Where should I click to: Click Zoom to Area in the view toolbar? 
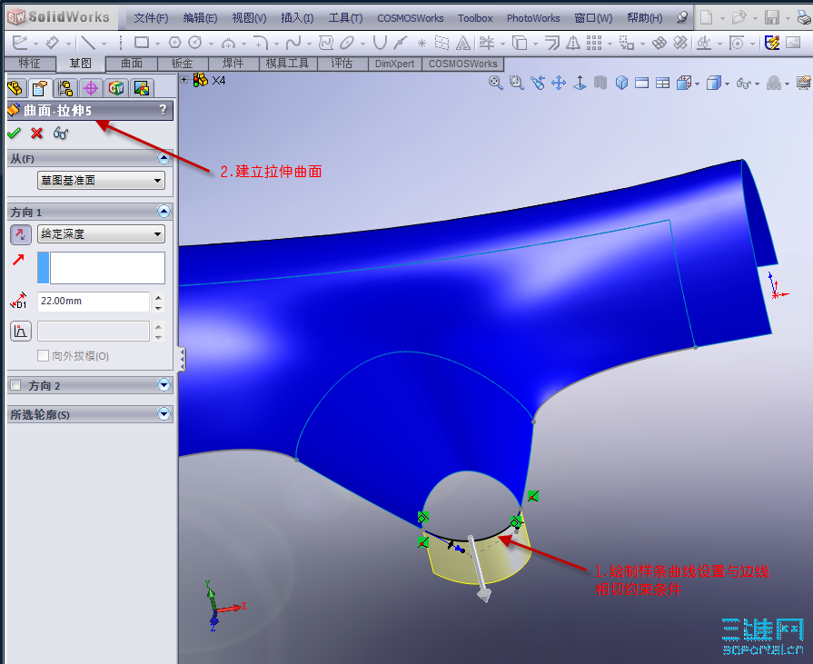(517, 83)
